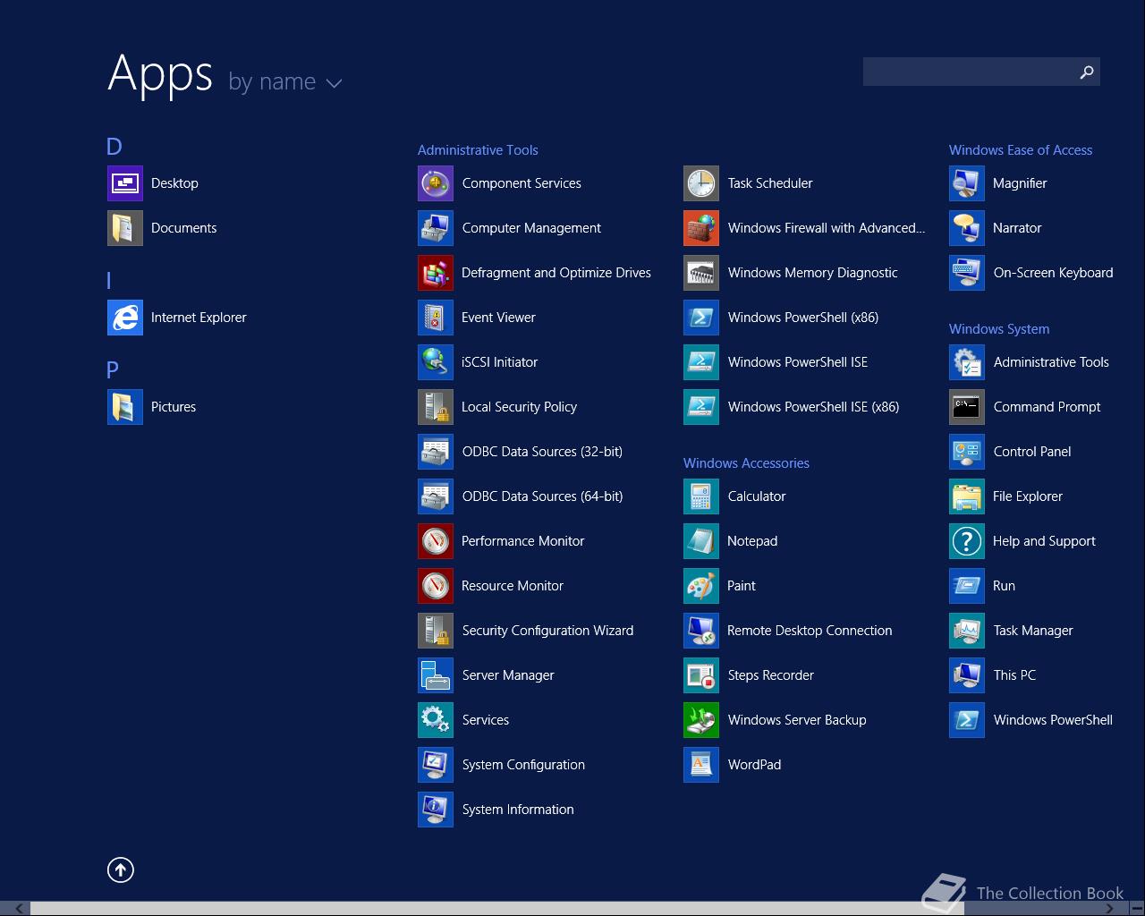Viewport: 1145px width, 916px height.
Task: Open Windows Memory Diagnostic icon
Action: coord(701,273)
